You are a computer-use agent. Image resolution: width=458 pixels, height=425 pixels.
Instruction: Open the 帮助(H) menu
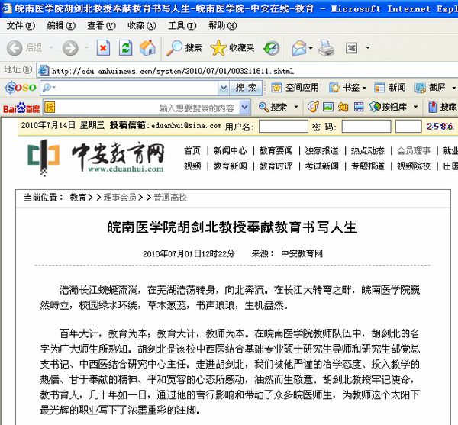(x=222, y=26)
